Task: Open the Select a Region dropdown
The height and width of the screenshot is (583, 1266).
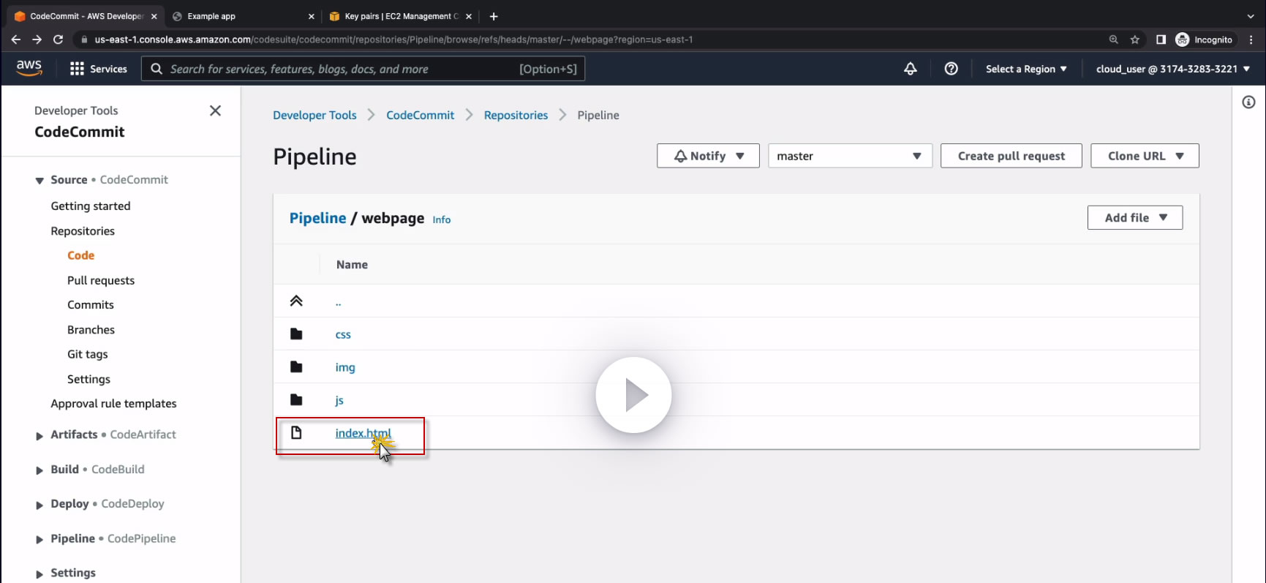Action: [1026, 69]
